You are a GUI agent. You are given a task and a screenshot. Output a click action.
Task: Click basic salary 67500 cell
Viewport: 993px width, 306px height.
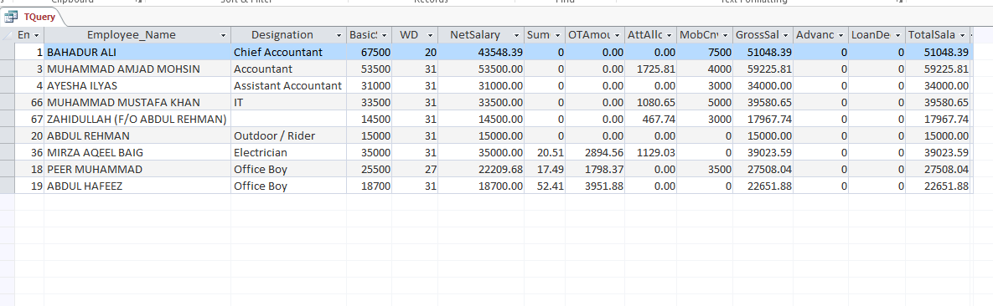(x=370, y=52)
